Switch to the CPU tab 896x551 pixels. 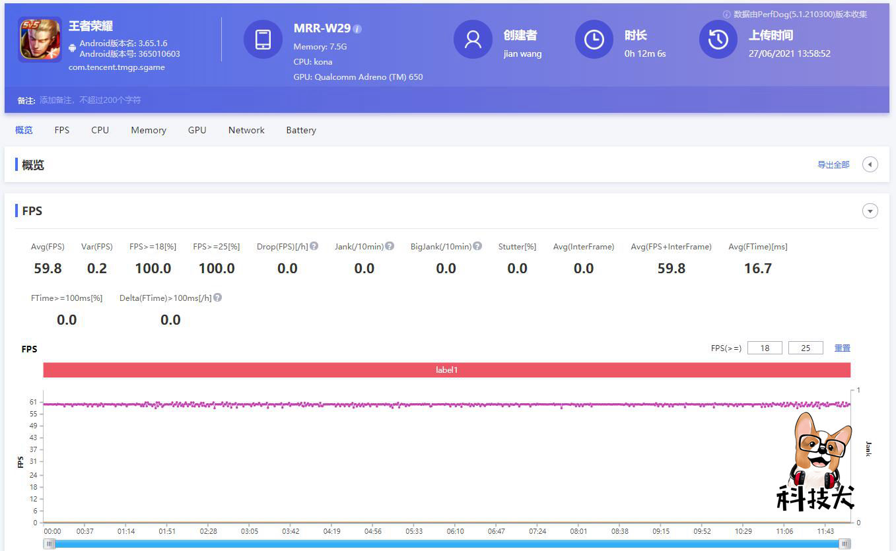[x=100, y=130]
